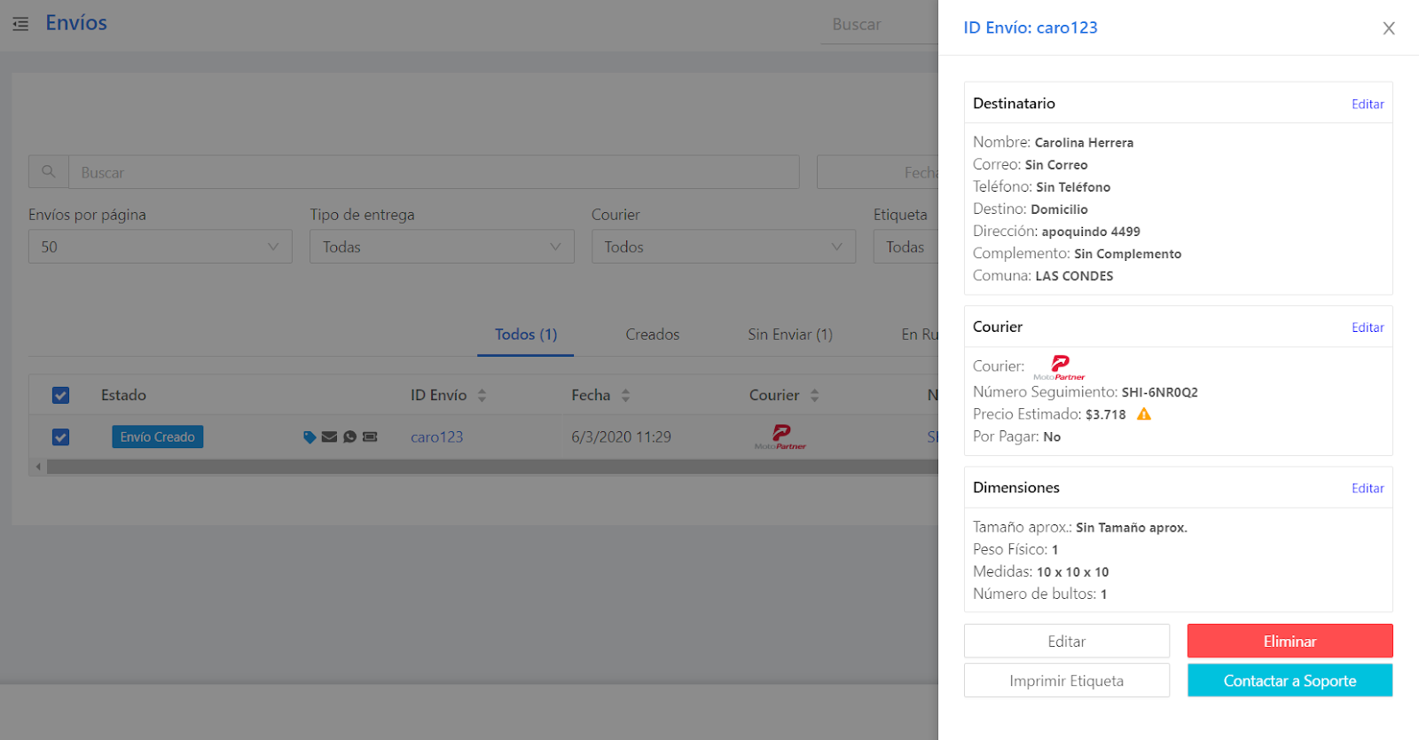Screen dimensions: 1419x740
Task: Open the Envíos por página dropdown
Action: (x=160, y=247)
